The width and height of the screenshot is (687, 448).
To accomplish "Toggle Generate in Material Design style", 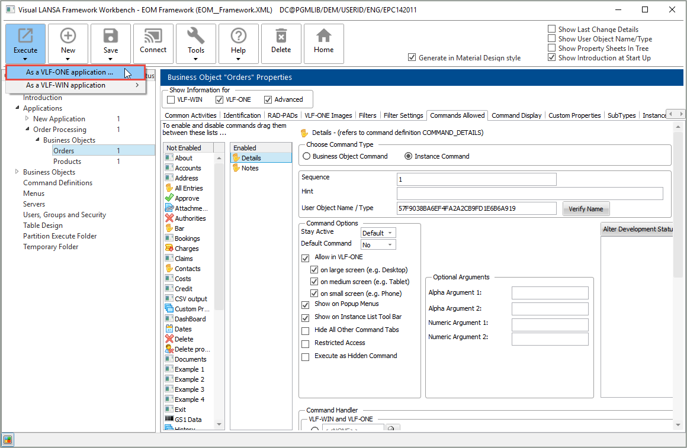I will pyautogui.click(x=412, y=58).
